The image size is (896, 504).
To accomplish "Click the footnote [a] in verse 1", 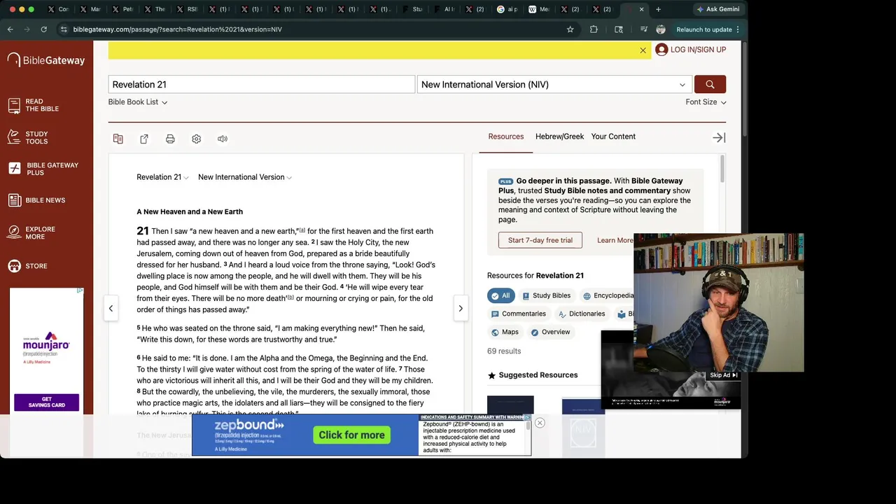I will (x=302, y=230).
